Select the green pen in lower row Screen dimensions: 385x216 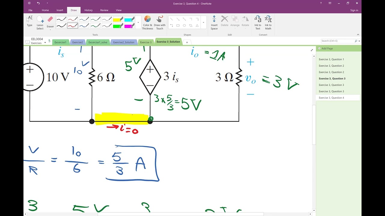95,26
